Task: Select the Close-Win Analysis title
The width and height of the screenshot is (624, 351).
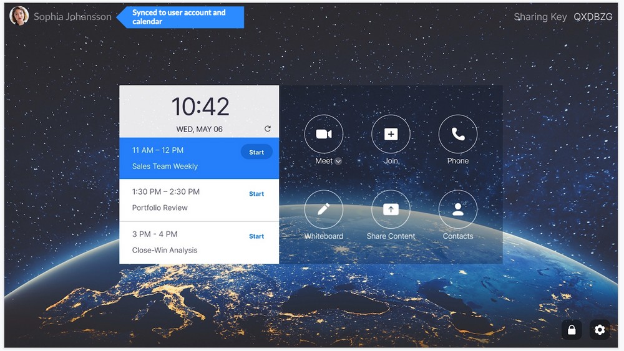Action: 164,250
